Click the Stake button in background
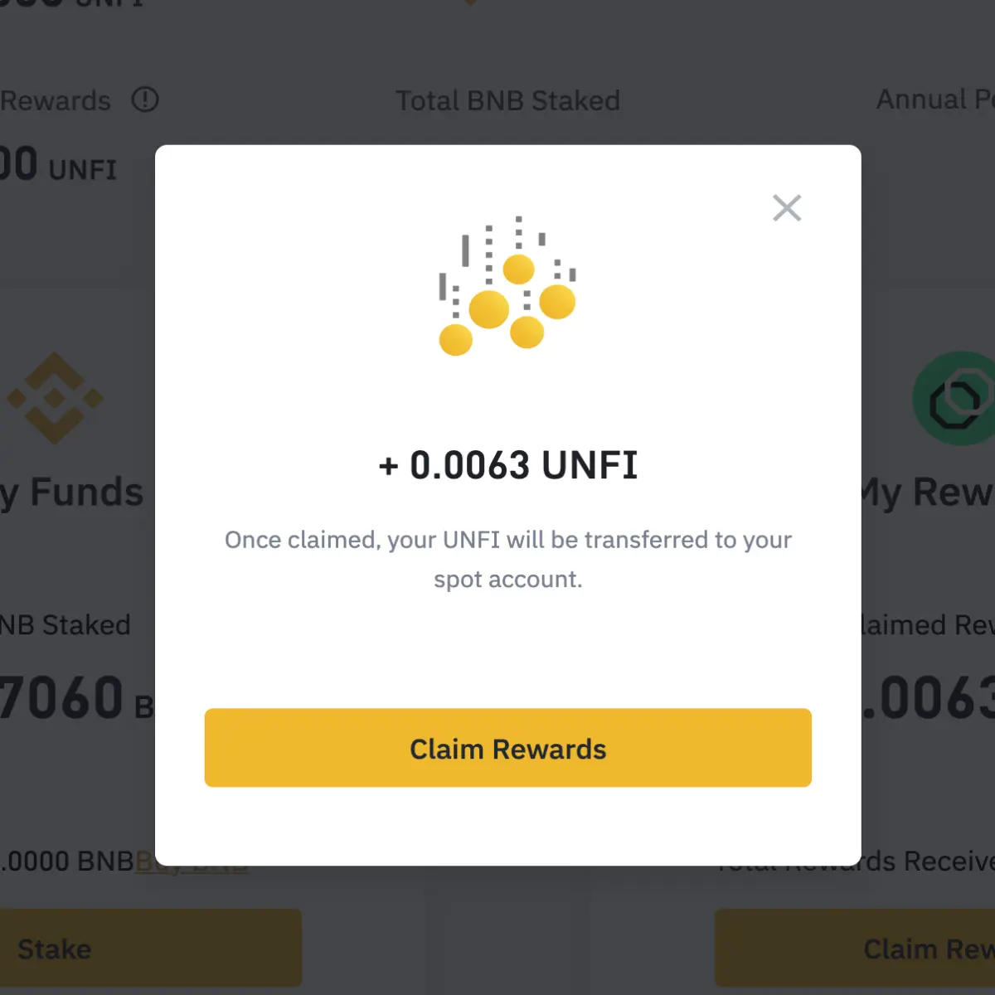 (x=150, y=948)
